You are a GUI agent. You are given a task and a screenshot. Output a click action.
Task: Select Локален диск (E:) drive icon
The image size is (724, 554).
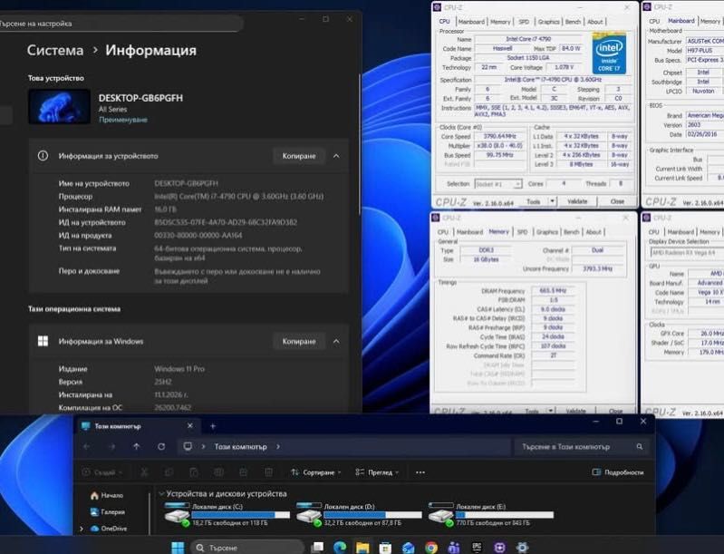click(x=441, y=514)
